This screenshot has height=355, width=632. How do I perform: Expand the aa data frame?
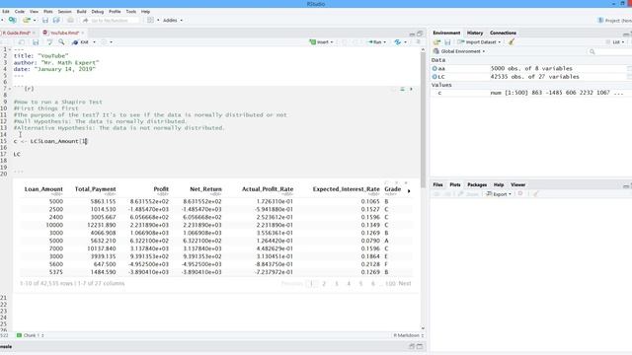pos(434,68)
